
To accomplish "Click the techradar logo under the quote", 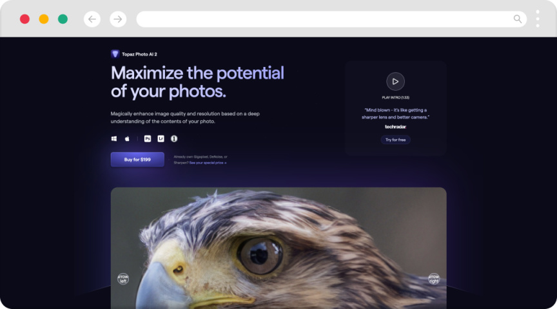I will click(x=395, y=127).
